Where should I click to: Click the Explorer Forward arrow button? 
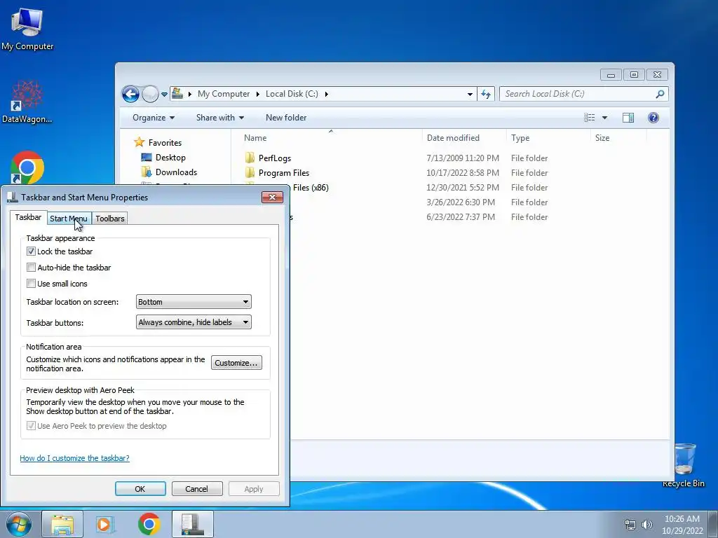(x=150, y=95)
